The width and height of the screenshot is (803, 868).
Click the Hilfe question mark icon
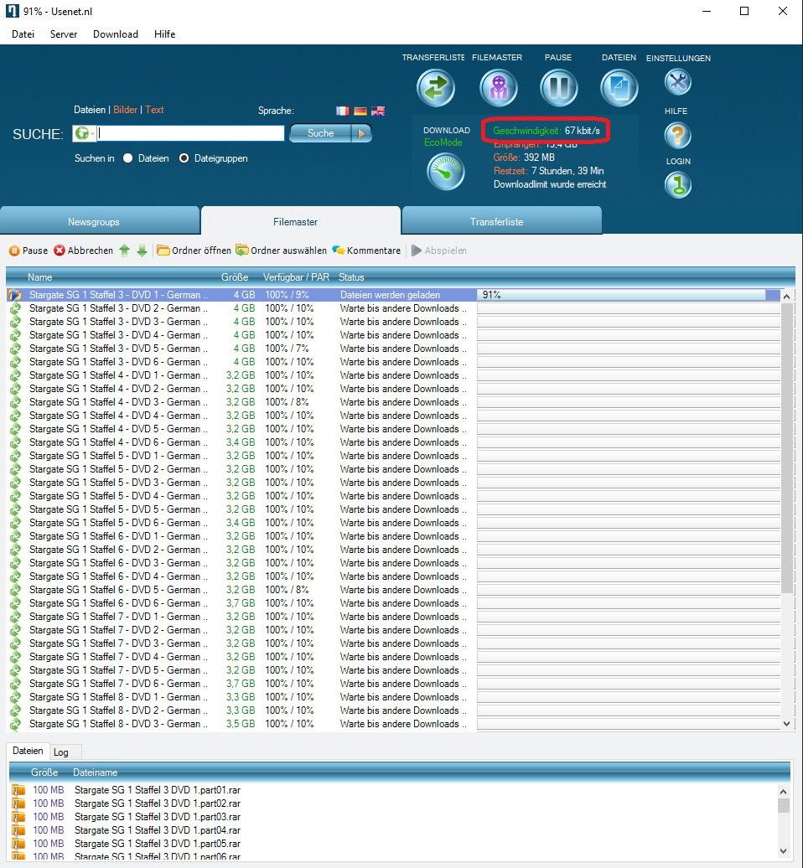click(x=677, y=134)
